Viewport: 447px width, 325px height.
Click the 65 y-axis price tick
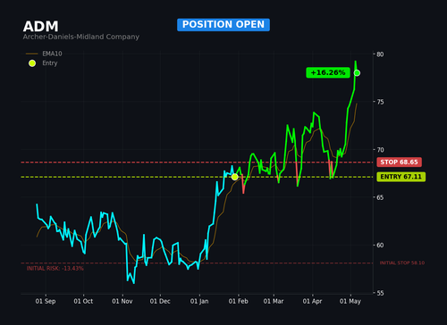[380, 197]
